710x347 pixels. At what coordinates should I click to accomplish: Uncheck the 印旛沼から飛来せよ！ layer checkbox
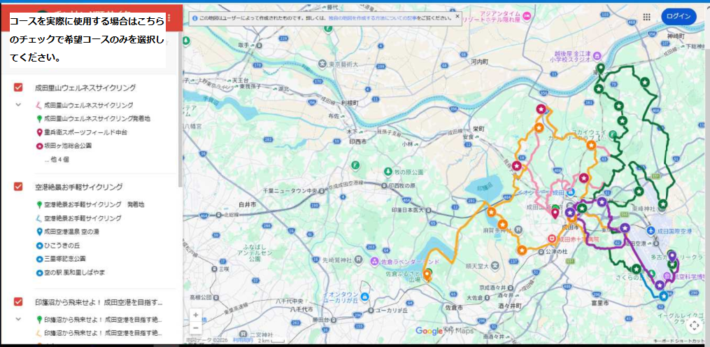(19, 302)
